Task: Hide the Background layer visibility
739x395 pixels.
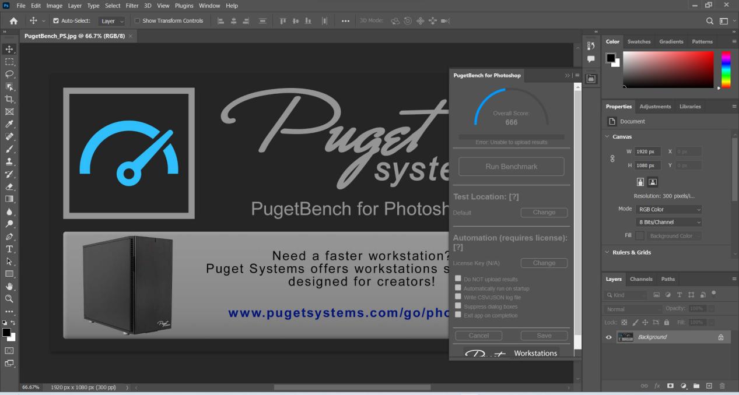Action: point(609,337)
